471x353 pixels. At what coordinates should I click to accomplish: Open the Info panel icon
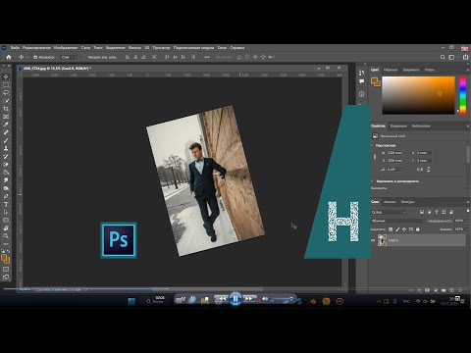(361, 94)
